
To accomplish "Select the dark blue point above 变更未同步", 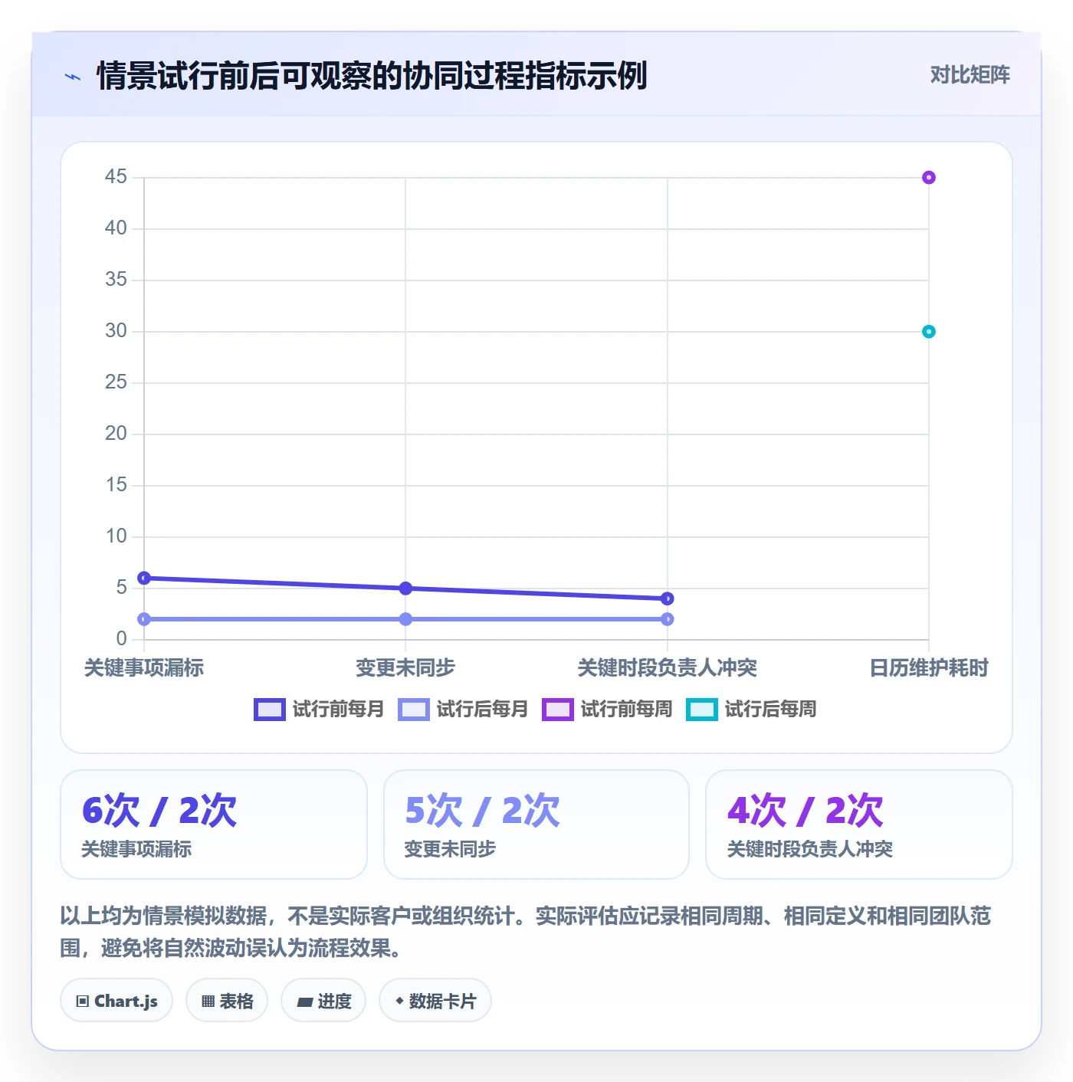I will pos(405,589).
